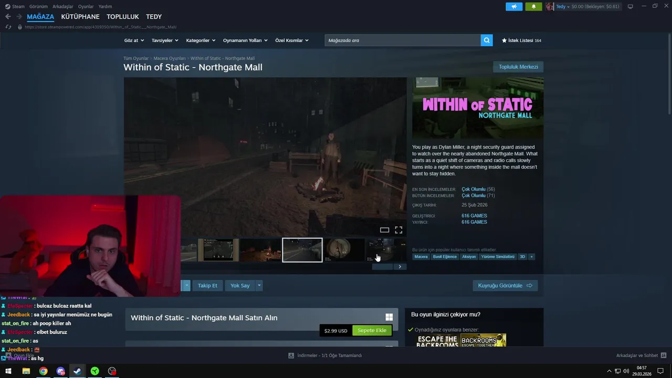Click the Tedy profile avatar

coord(550,6)
